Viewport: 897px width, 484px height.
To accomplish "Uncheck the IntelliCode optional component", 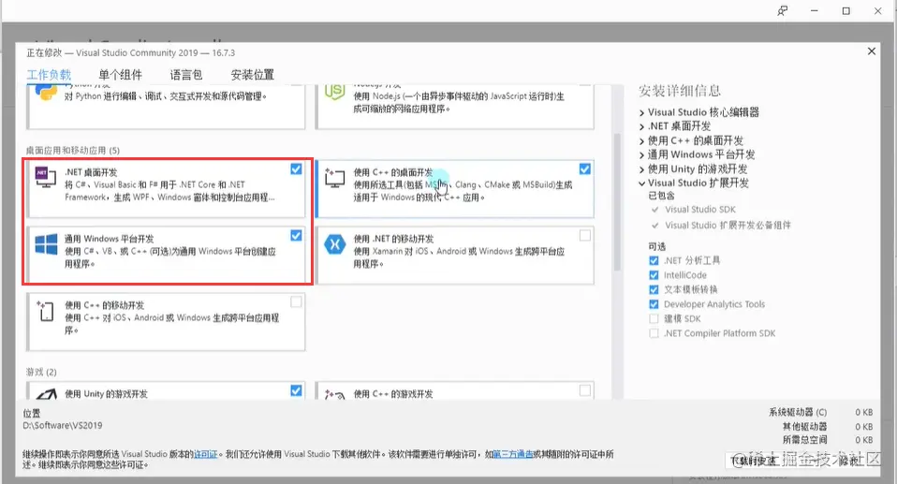I will click(654, 275).
